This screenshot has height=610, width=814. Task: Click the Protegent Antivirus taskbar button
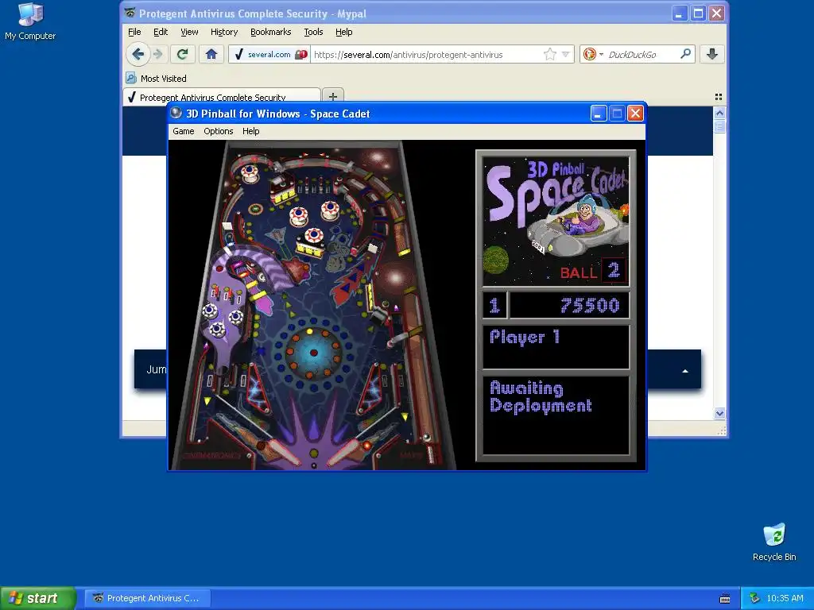click(149, 598)
